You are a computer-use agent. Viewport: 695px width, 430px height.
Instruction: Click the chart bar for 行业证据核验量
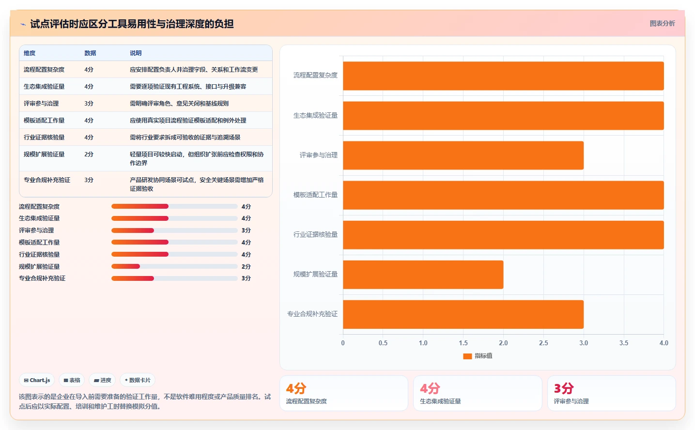(503, 235)
